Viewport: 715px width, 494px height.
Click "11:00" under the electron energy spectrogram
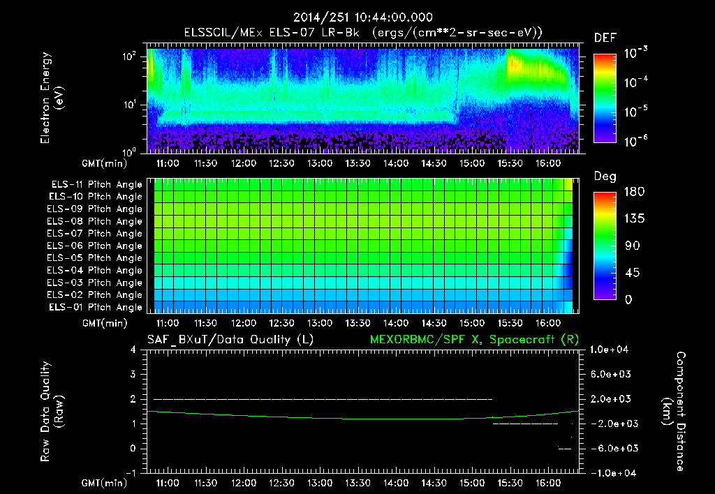coord(168,163)
